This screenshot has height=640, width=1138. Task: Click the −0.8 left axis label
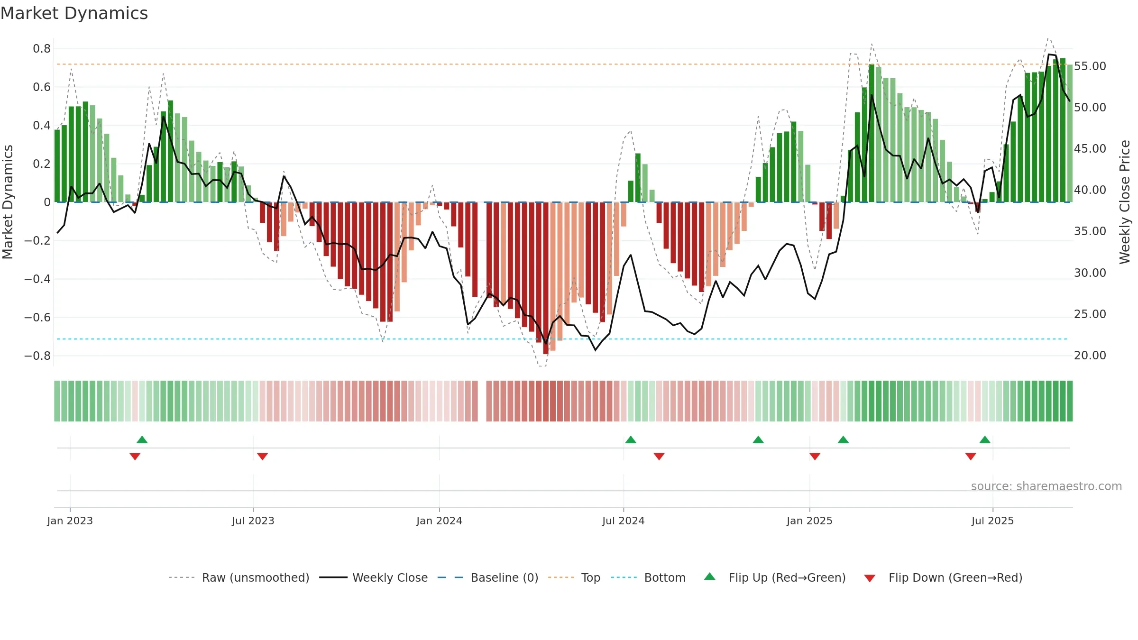(37, 356)
